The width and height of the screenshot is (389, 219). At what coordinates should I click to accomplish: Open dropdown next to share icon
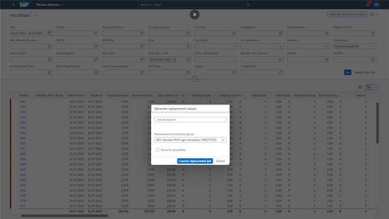pyautogui.click(x=377, y=15)
